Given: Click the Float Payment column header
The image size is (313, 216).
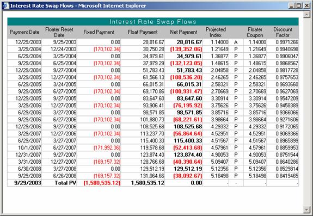Looking at the screenshot, I should (x=143, y=32).
